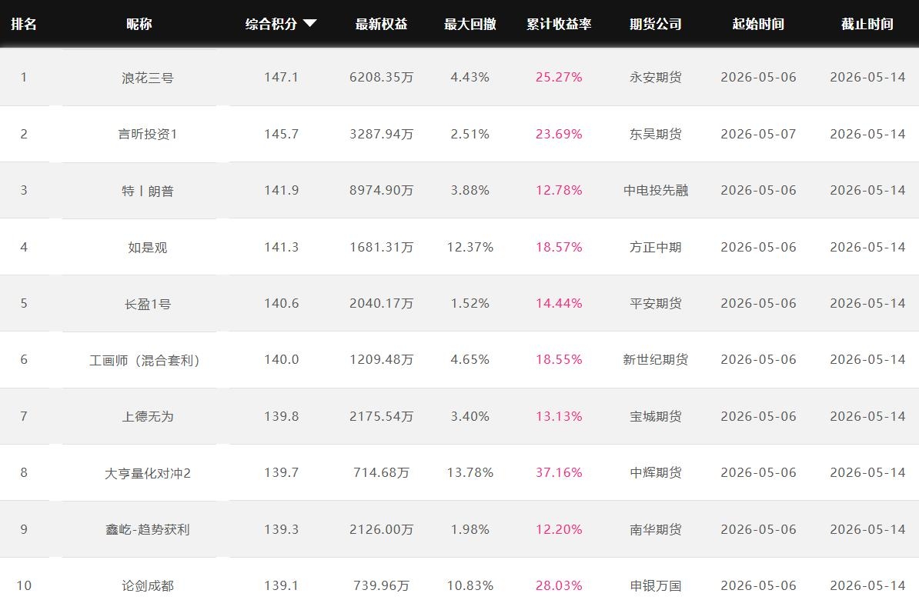Click the sort arrow beside 综合积分

[310, 23]
